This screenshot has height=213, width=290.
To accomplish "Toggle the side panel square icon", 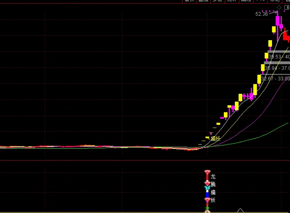I will click(x=287, y=8).
